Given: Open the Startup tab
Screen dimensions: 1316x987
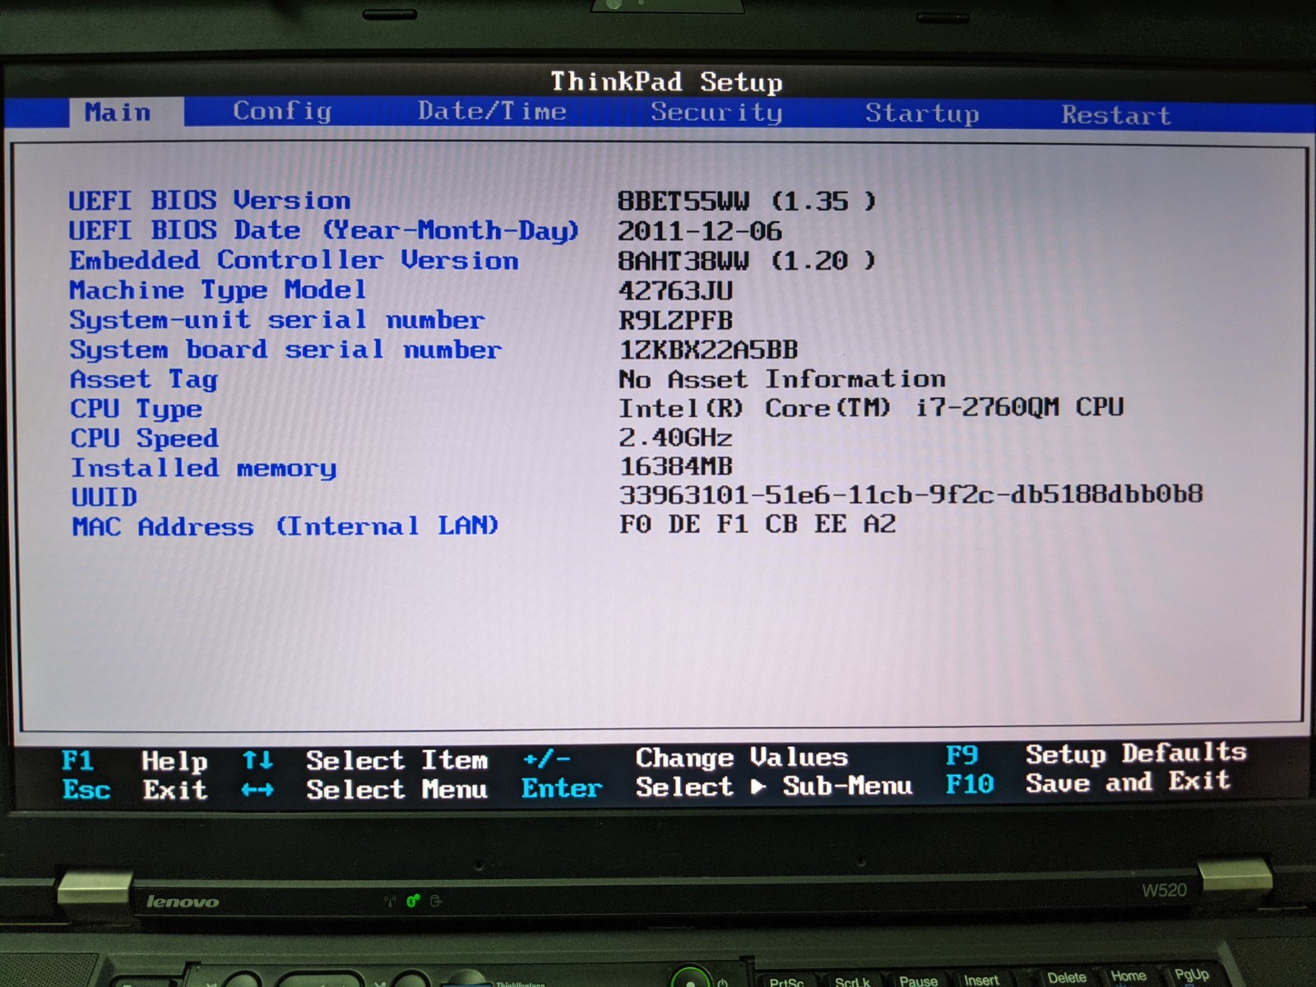Looking at the screenshot, I should [922, 114].
